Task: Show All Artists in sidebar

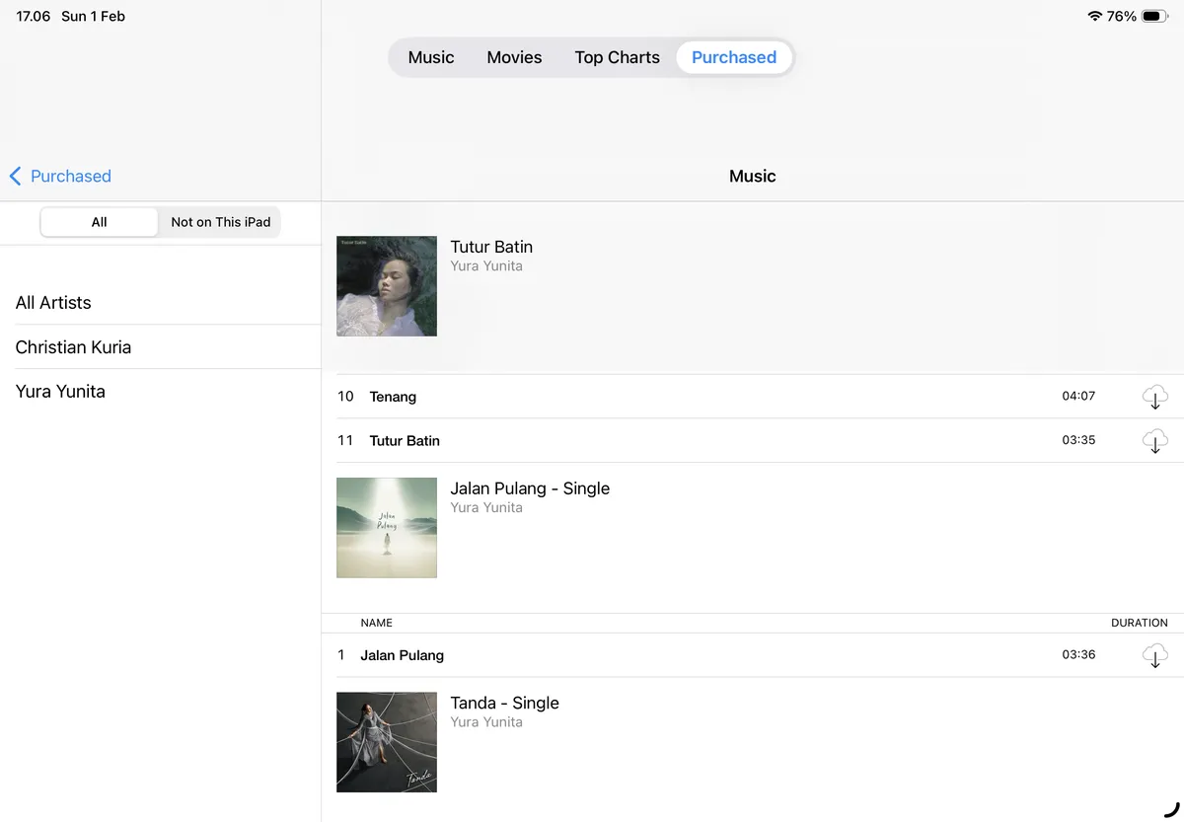Action: pos(53,303)
